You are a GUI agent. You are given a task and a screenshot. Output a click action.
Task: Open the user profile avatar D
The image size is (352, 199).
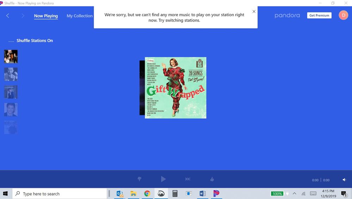click(343, 15)
